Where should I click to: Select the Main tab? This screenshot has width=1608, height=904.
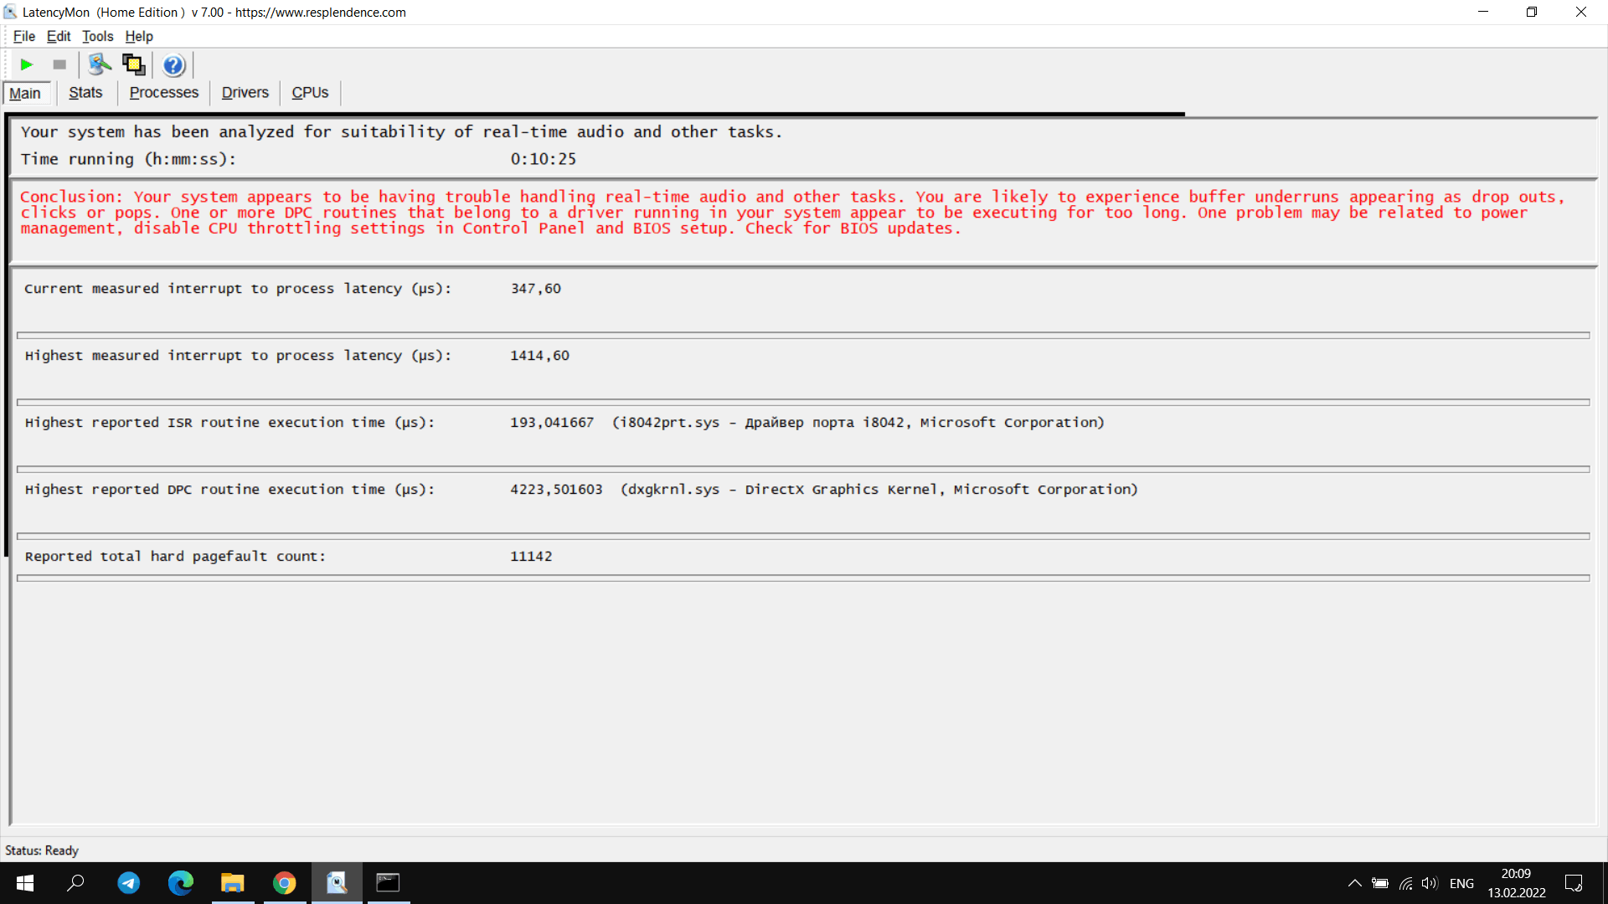pos(25,94)
